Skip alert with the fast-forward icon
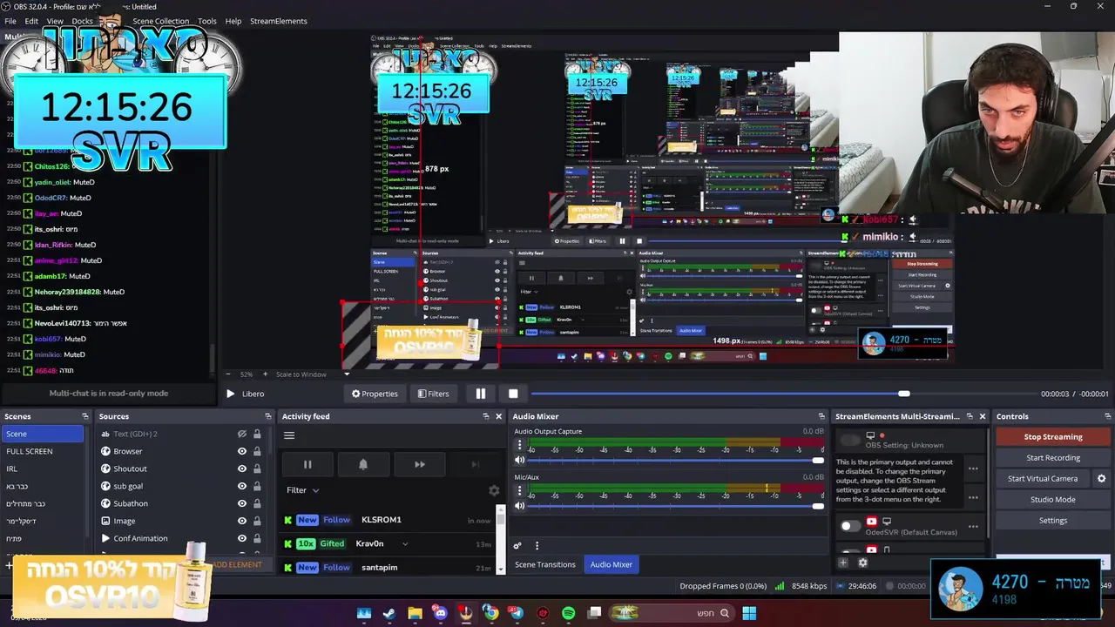The image size is (1115, 627). (x=419, y=464)
